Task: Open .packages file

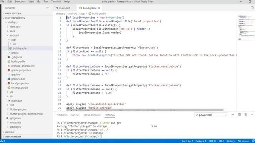Action: pos(15,127)
